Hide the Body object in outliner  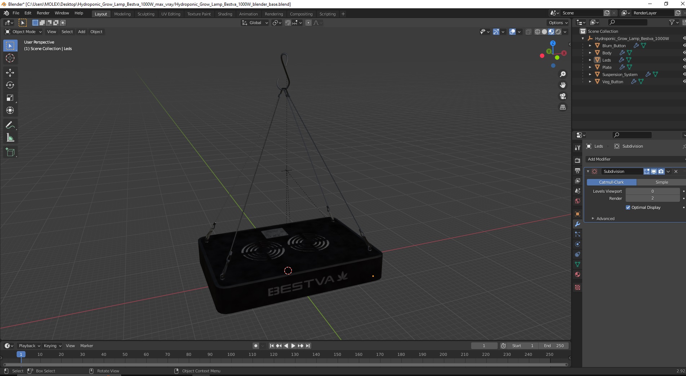(684, 53)
